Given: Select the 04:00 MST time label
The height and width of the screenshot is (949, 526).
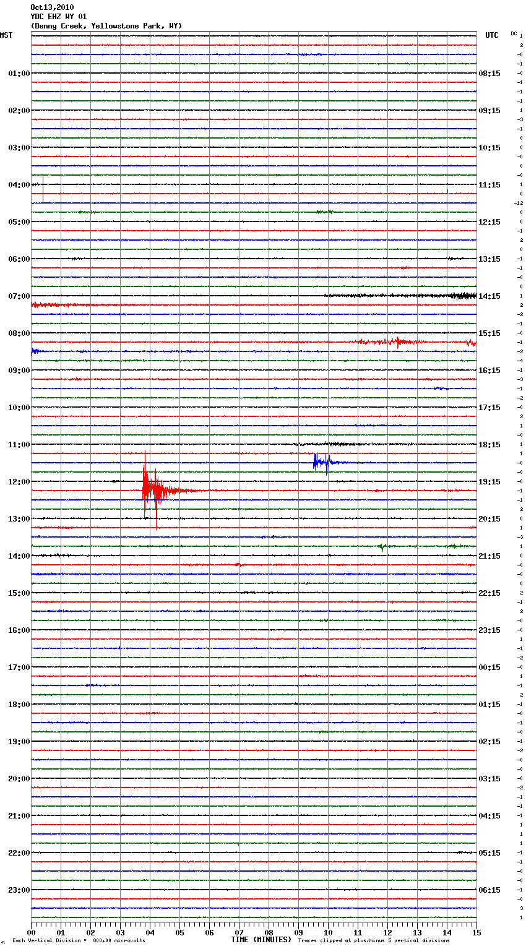Looking at the screenshot, I should click(19, 185).
